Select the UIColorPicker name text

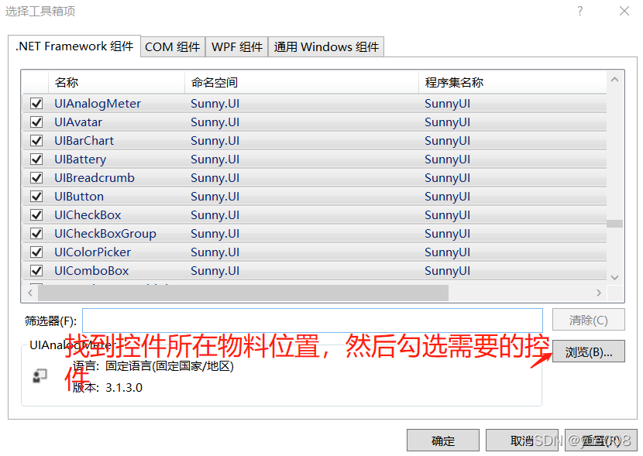tap(93, 252)
